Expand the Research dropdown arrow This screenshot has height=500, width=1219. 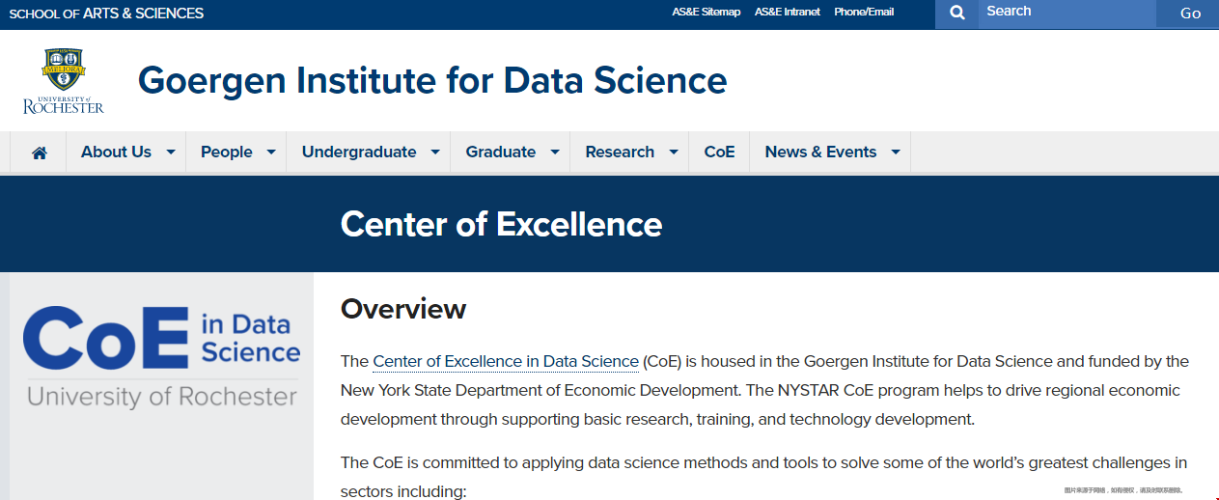[674, 153]
